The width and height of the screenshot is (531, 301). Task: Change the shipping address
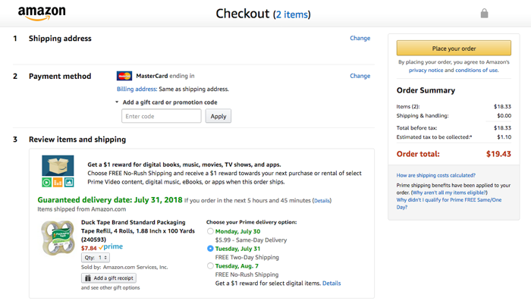point(360,38)
